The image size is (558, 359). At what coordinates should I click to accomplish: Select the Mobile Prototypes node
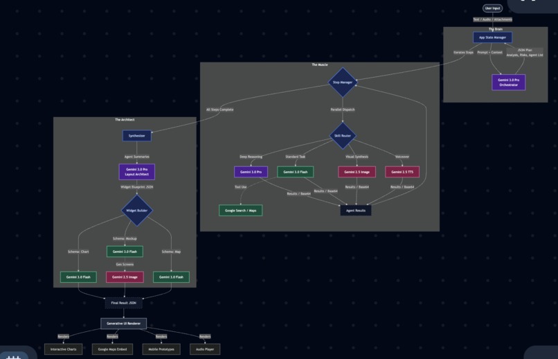click(x=161, y=349)
